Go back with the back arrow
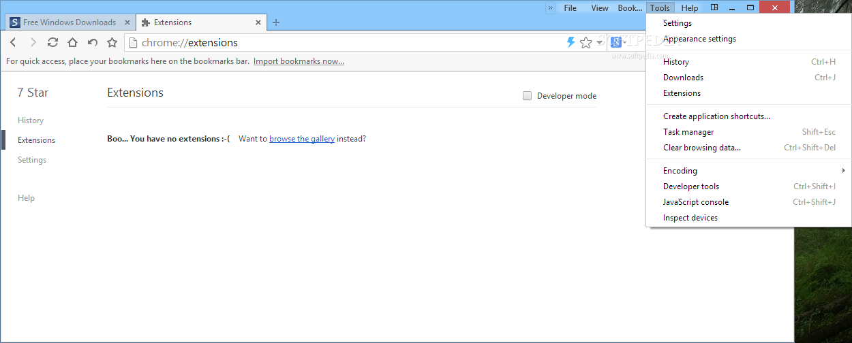The width and height of the screenshot is (852, 343). pos(13,42)
